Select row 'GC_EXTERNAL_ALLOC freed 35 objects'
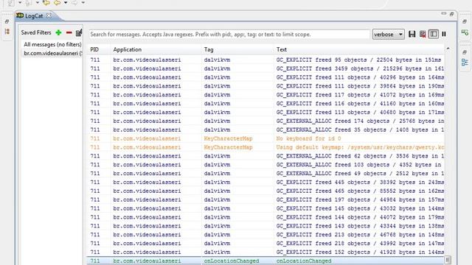Screen dimensions: 472x265 tap(265, 130)
